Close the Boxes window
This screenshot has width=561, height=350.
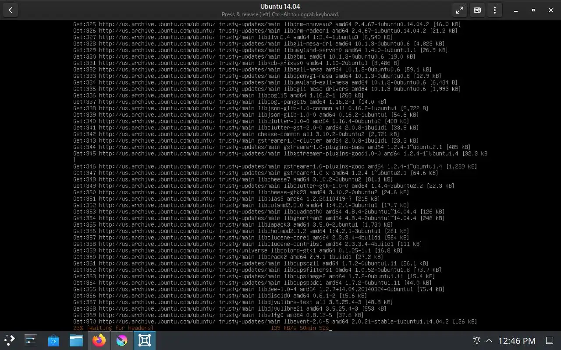pos(550,10)
